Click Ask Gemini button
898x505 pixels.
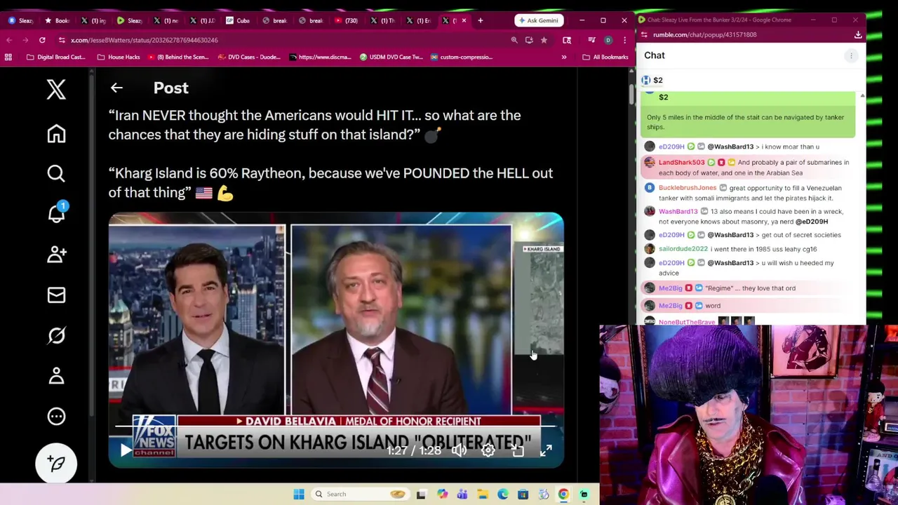[539, 20]
